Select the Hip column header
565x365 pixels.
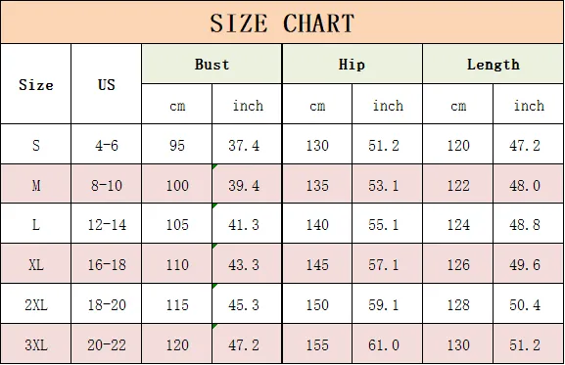(x=353, y=64)
